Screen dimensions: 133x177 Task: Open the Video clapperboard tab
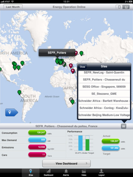click(84, 173)
